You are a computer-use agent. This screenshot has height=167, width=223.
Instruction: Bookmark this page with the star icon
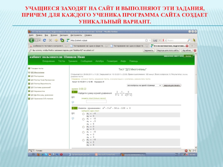[x=147, y=40]
